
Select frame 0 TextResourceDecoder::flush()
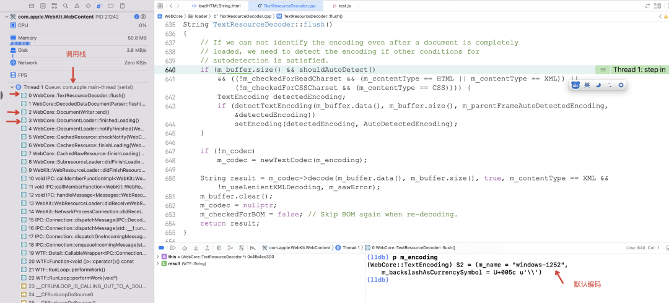pyautogui.click(x=78, y=95)
